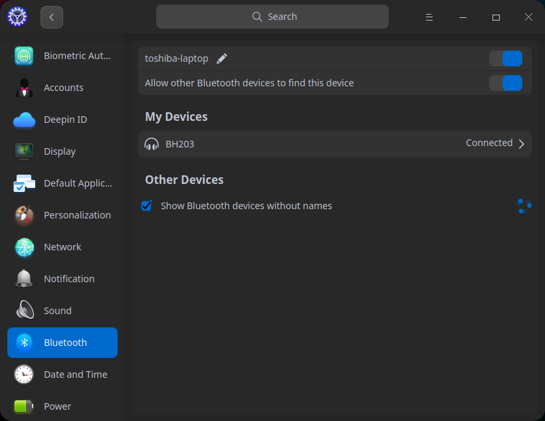Select the Biometric Authentication sidebar icon
Screen dimensions: 545x421
(x=24, y=56)
